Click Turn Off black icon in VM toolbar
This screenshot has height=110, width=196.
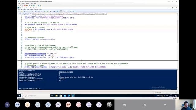[x=23, y=6]
